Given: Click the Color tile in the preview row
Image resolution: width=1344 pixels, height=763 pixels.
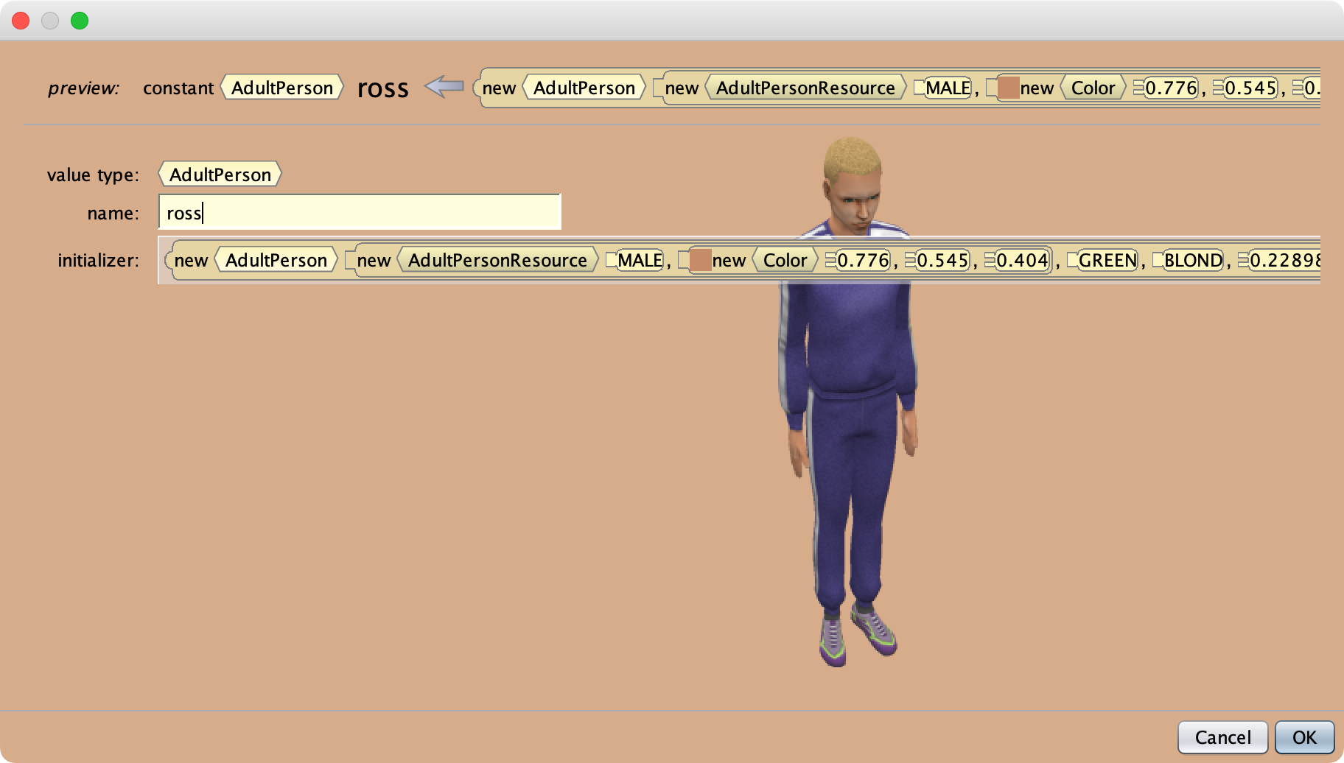Looking at the screenshot, I should pos(1092,88).
